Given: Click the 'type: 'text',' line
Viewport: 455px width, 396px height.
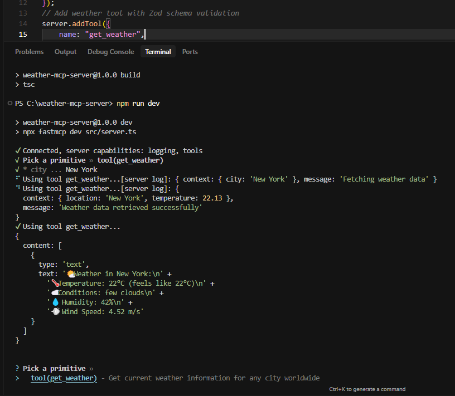Looking at the screenshot, I should click(x=64, y=265).
